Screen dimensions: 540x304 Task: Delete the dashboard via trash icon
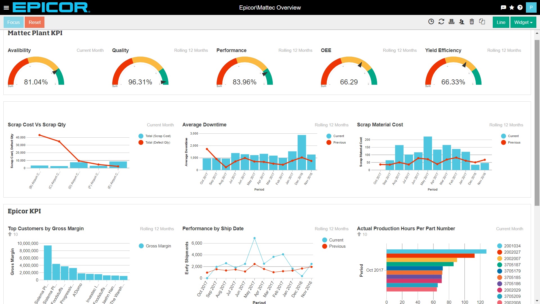(x=472, y=21)
